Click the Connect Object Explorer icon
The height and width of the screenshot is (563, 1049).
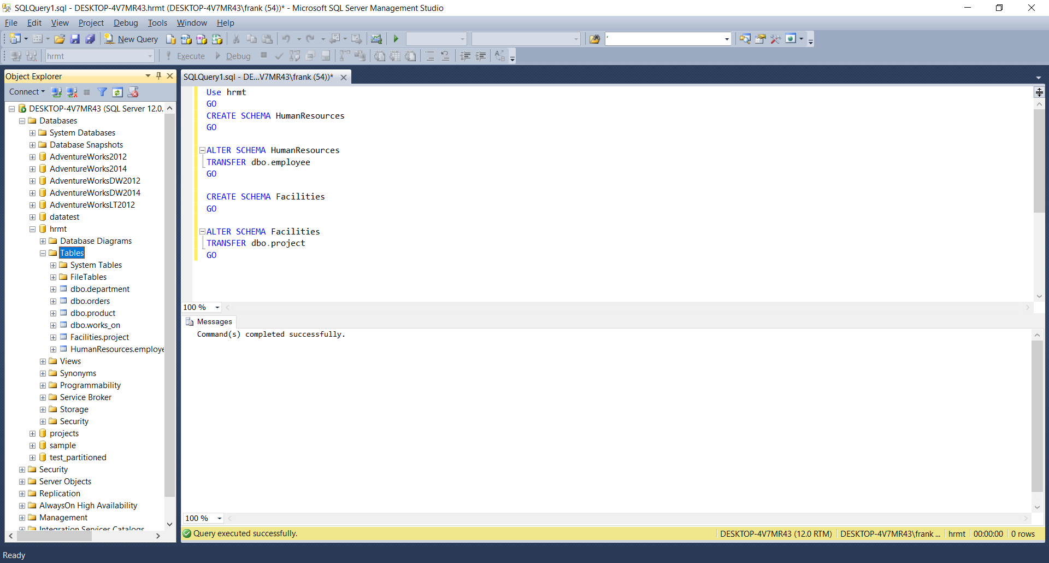(56, 92)
